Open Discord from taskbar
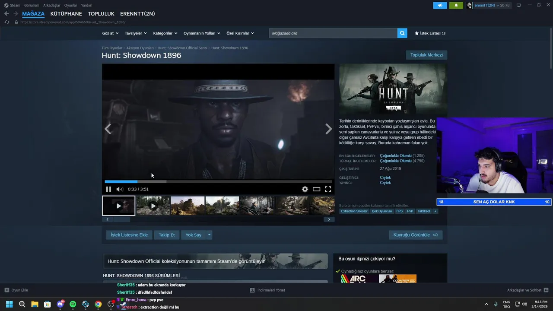Viewport: 553px width, 311px height. 60,304
